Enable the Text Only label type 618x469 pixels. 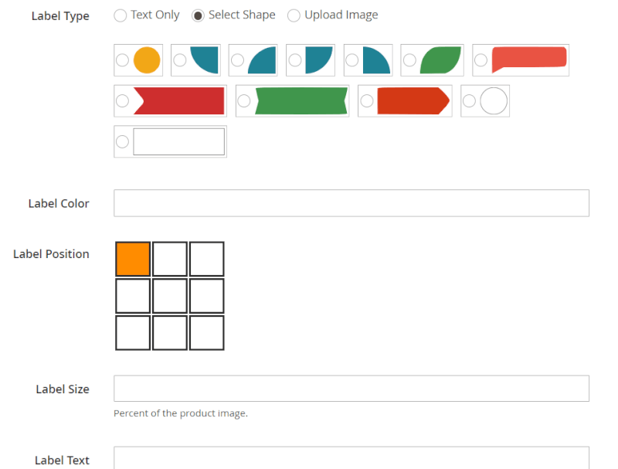(120, 15)
